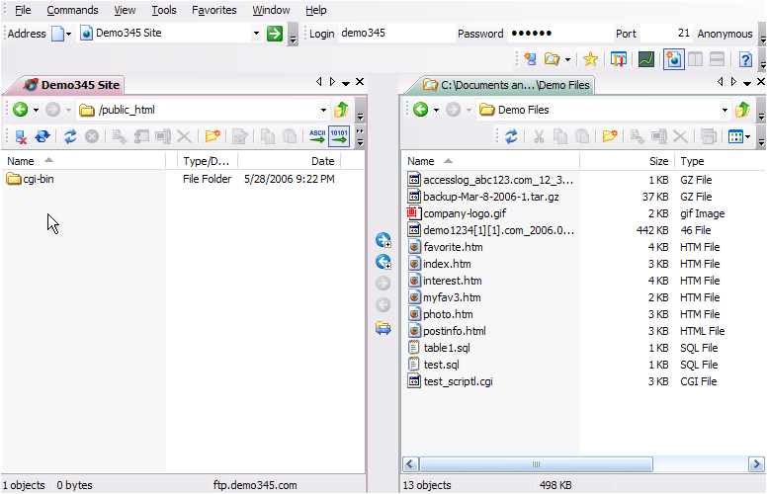This screenshot has width=767, height=494.
Task: Open remote back history dropdown arrow
Action: tap(36, 110)
